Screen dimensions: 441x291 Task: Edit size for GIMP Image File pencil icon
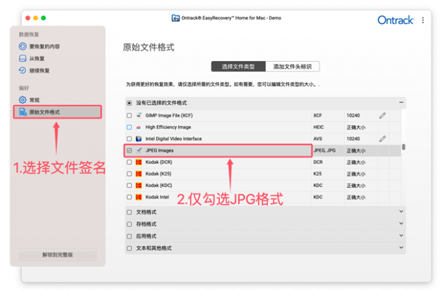(382, 115)
